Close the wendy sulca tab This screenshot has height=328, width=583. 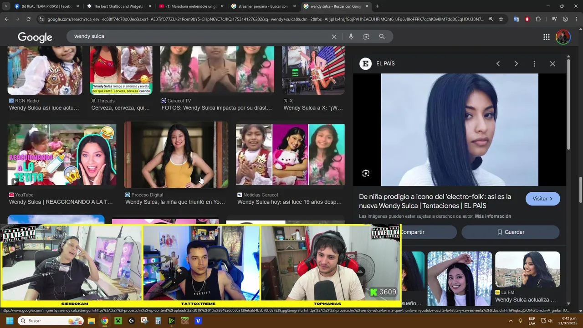pos(367,6)
